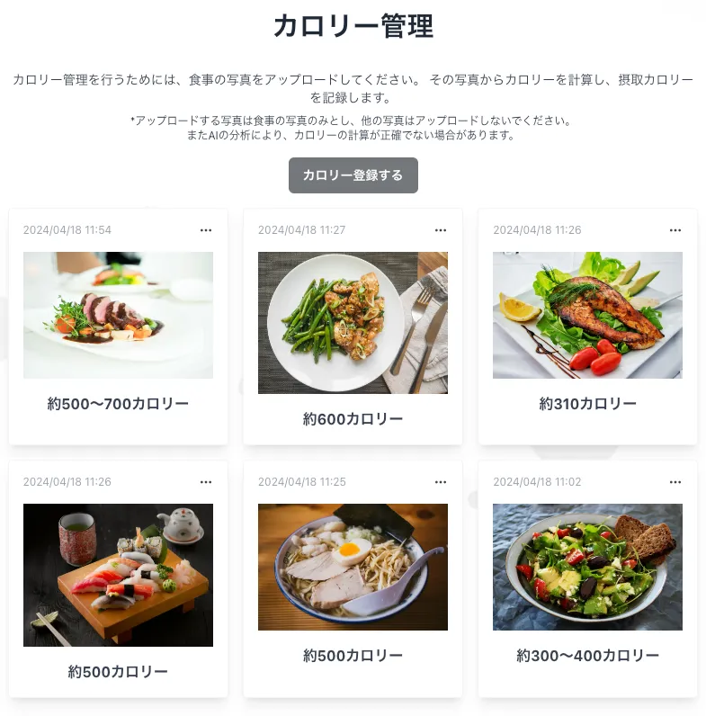Click the 約300〜400カロリー label

point(587,656)
